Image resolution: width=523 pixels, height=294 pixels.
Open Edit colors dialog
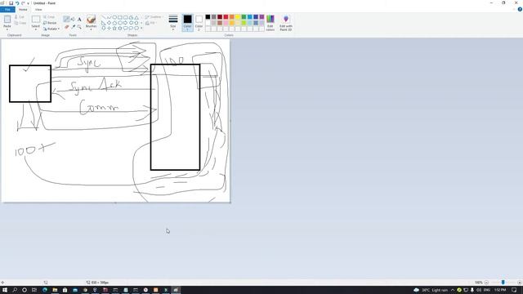coord(270,23)
